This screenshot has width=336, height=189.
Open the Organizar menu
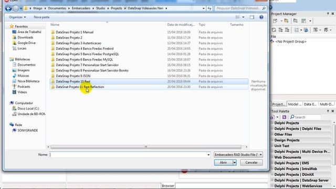pos(17,17)
